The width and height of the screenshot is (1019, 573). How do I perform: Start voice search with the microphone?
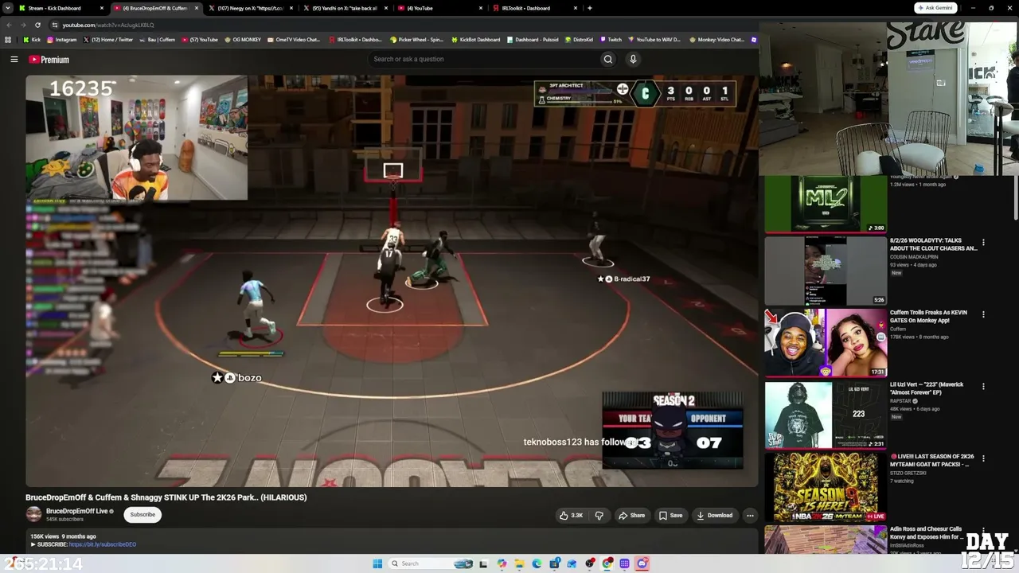[633, 59]
